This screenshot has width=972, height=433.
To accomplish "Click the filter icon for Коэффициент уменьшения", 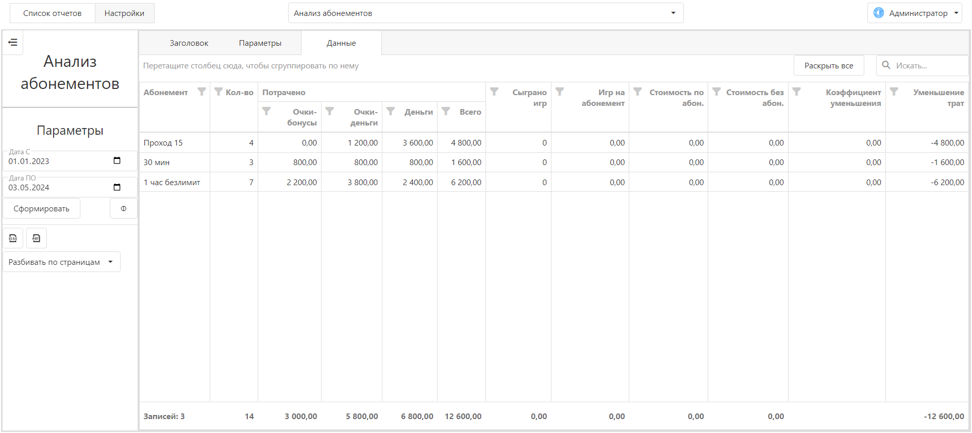I will point(796,92).
